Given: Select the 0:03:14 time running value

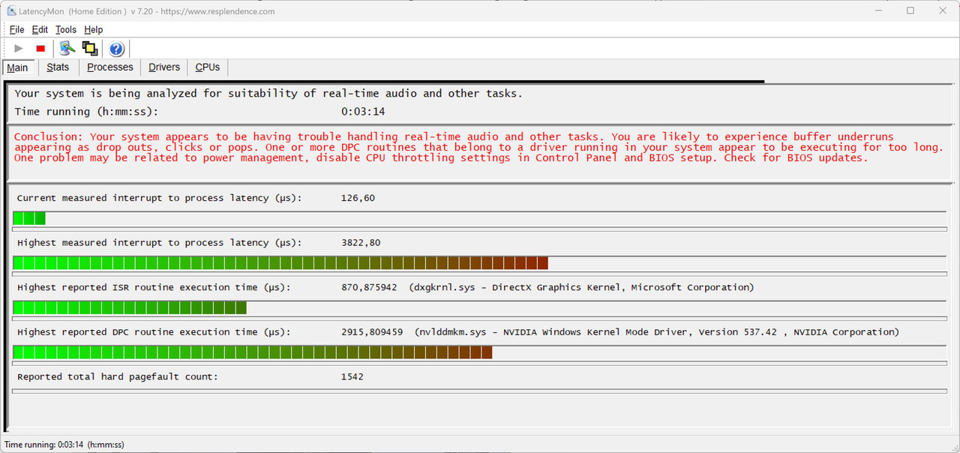Looking at the screenshot, I should (363, 112).
